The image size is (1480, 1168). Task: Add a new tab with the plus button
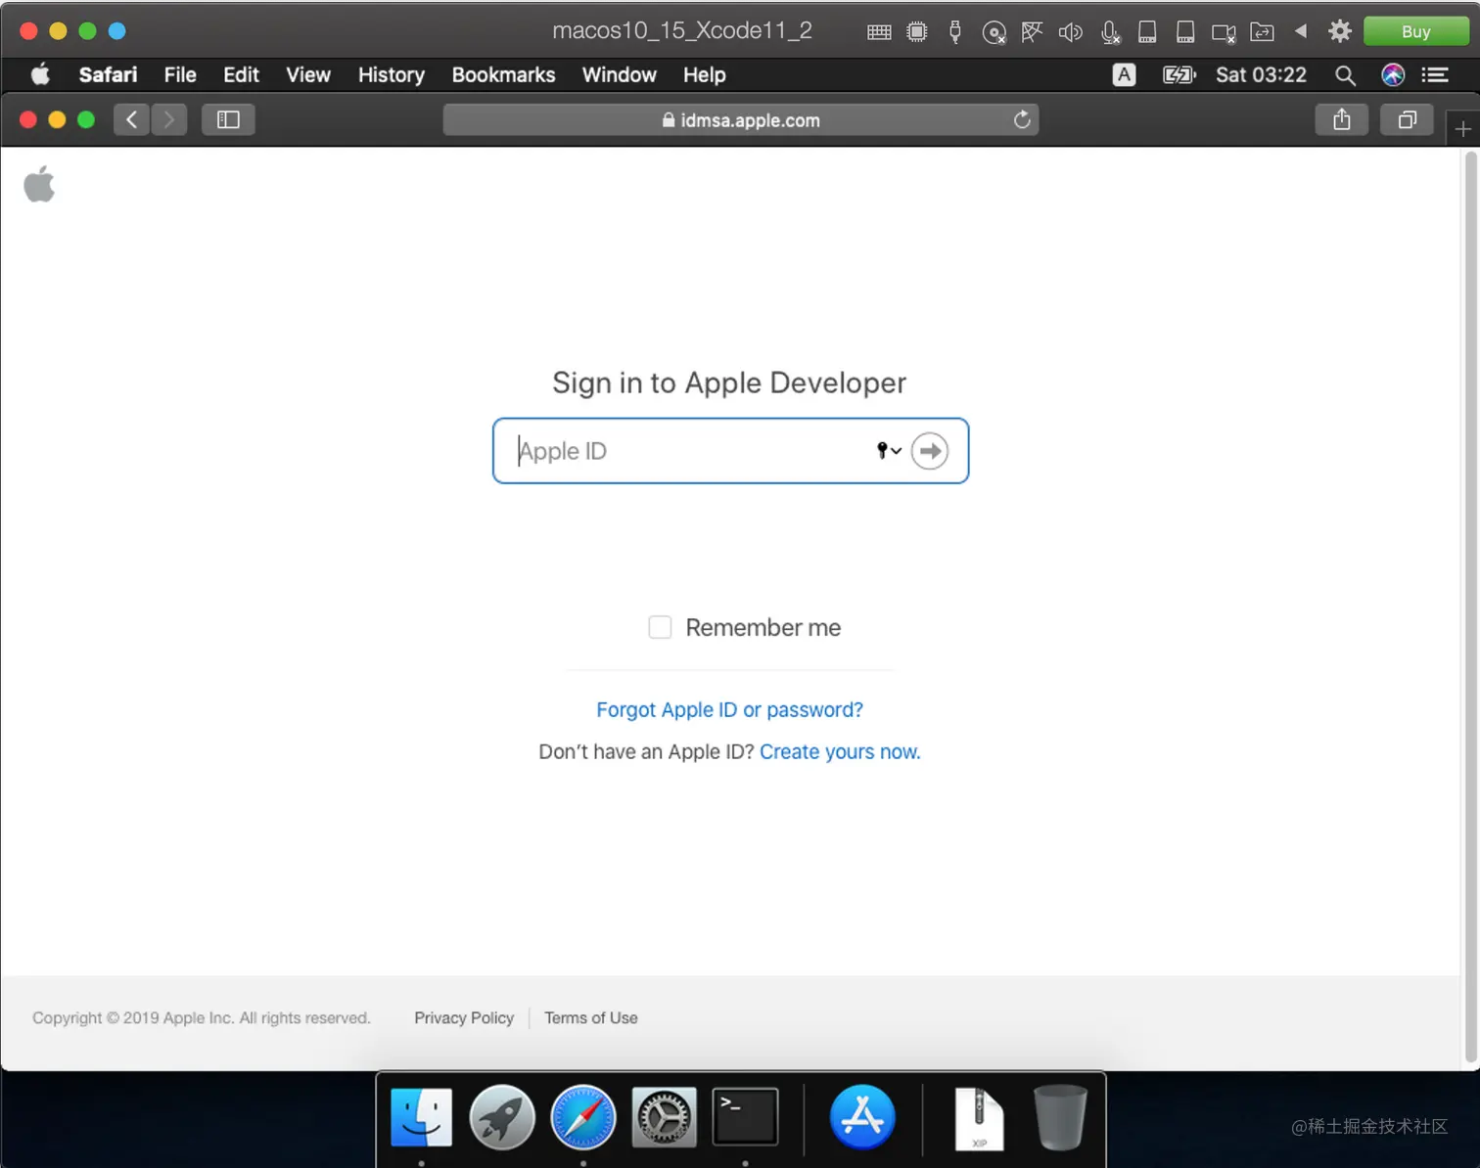[x=1462, y=129]
